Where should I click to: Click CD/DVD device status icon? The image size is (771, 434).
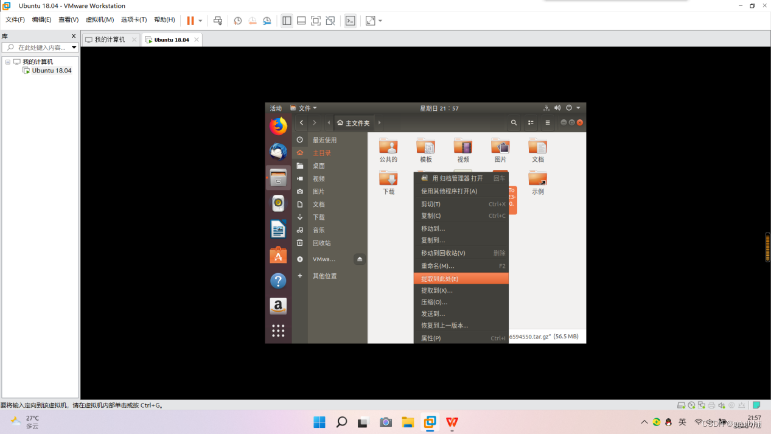[x=691, y=405]
